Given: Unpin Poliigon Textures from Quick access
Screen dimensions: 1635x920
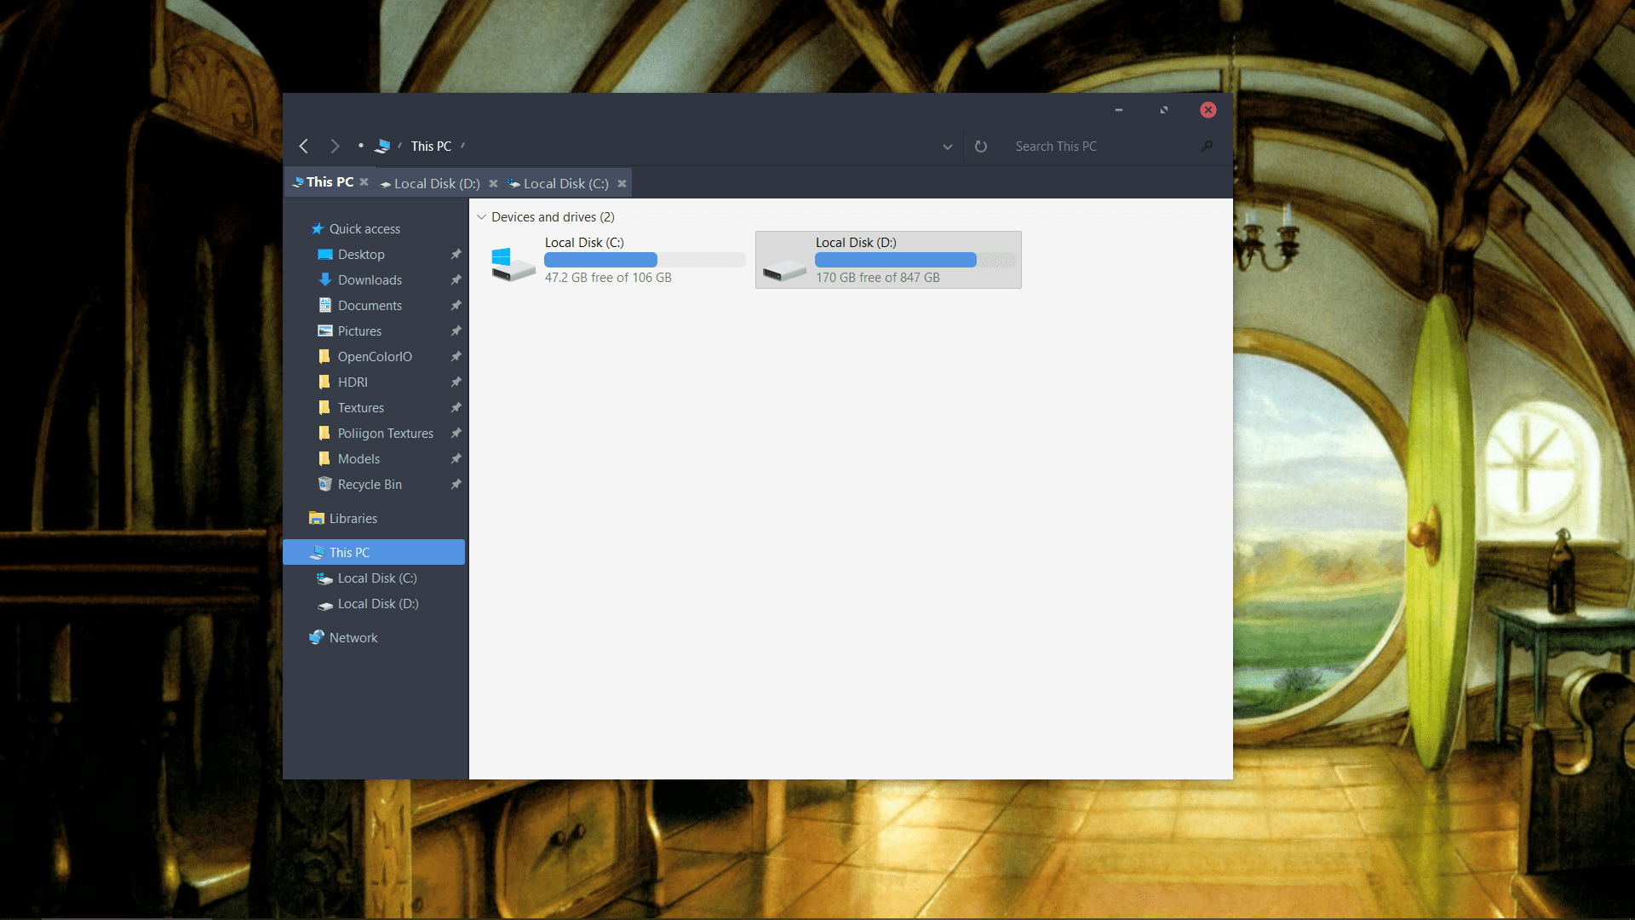Looking at the screenshot, I should pos(456,433).
